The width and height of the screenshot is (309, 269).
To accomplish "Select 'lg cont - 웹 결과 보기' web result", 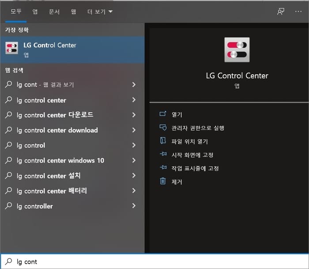I will [45, 85].
